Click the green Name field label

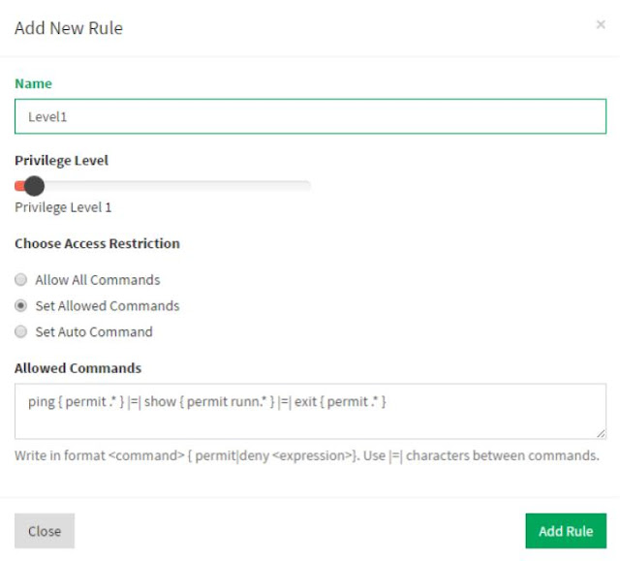tap(33, 83)
